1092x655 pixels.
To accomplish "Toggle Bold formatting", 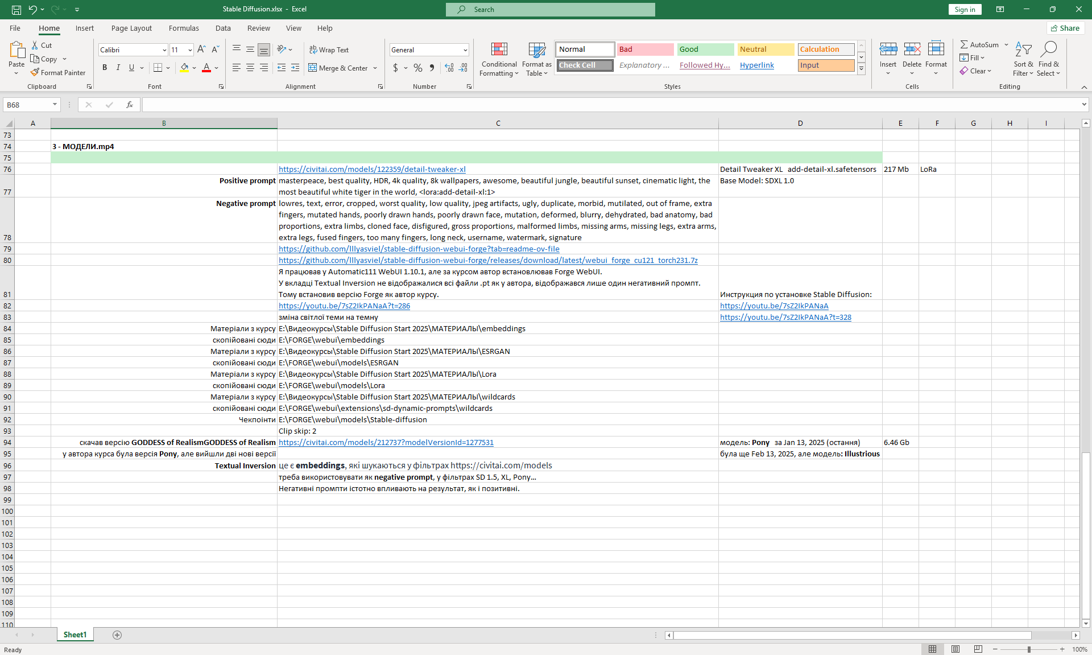I will [105, 68].
